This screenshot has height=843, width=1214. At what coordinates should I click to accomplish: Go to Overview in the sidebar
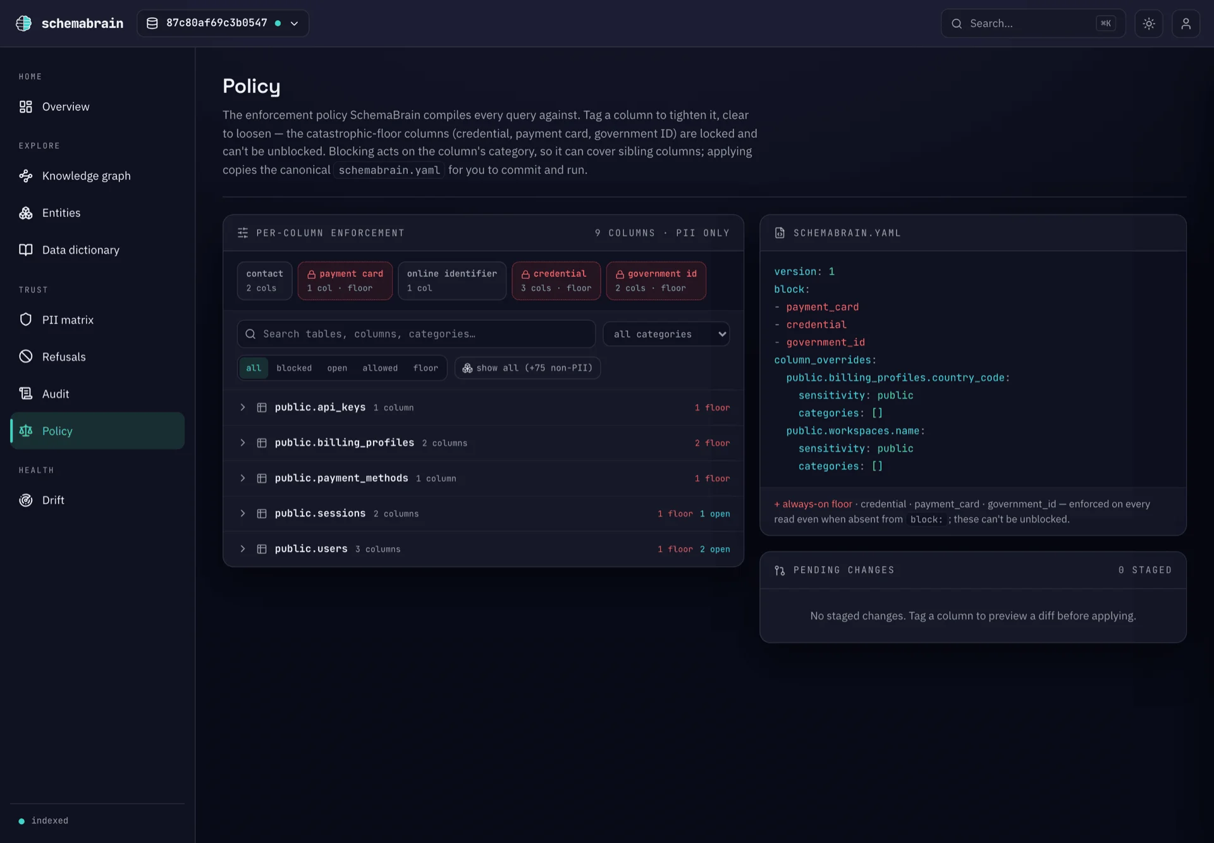point(97,107)
